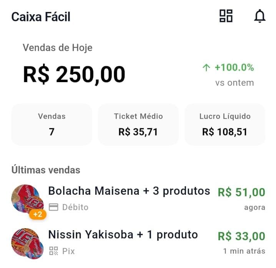Tap today's sales total R$ 250,00
The image size is (276, 268).
pyautogui.click(x=74, y=74)
